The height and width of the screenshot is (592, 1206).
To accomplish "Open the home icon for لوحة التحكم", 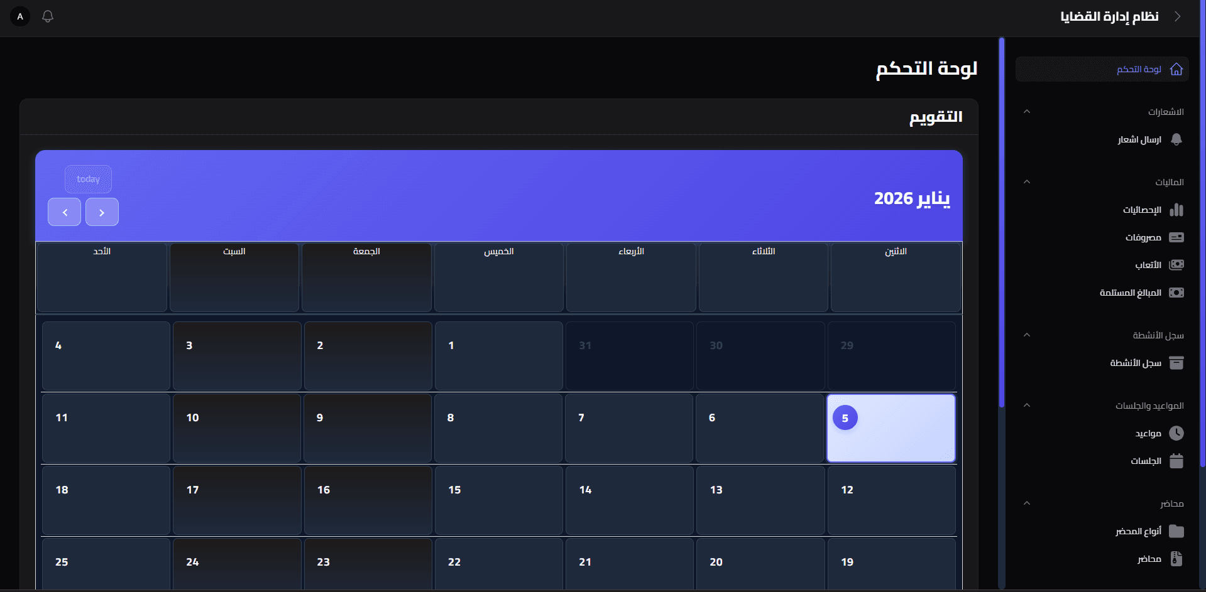I will point(1176,69).
